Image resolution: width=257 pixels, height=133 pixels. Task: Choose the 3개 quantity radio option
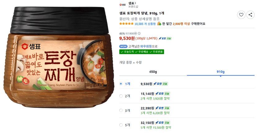pyautogui.click(x=121, y=110)
